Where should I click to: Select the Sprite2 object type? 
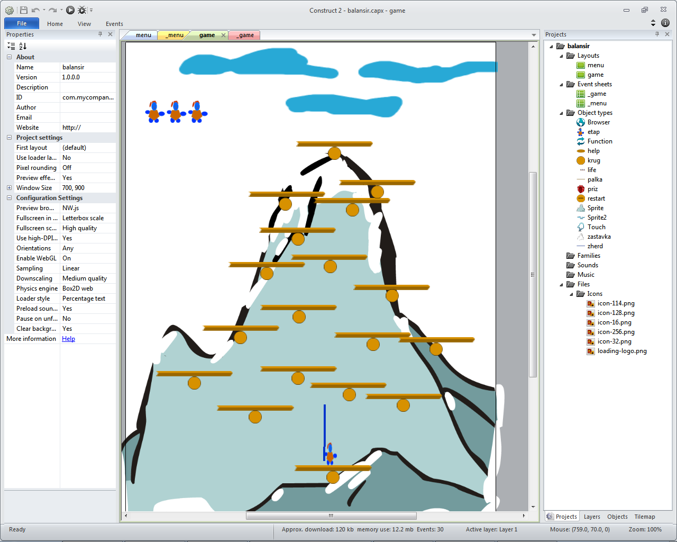pos(597,218)
